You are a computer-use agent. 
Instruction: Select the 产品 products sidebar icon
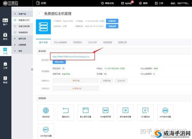[5, 51]
